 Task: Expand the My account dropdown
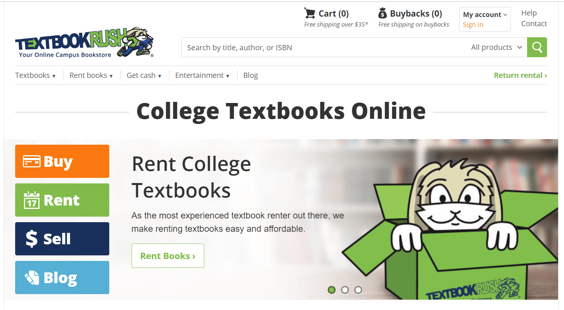point(485,15)
